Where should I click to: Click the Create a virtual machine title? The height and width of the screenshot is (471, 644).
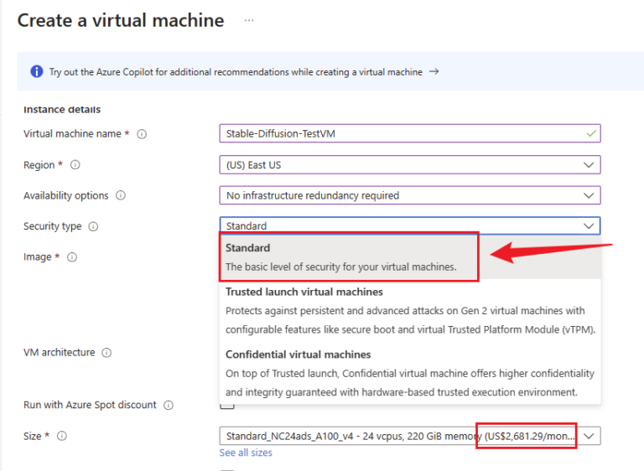121,20
